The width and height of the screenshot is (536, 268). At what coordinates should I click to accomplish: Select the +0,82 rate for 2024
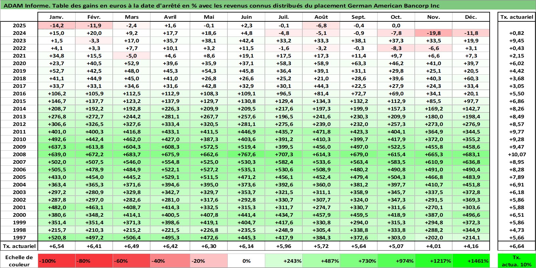coord(517,33)
